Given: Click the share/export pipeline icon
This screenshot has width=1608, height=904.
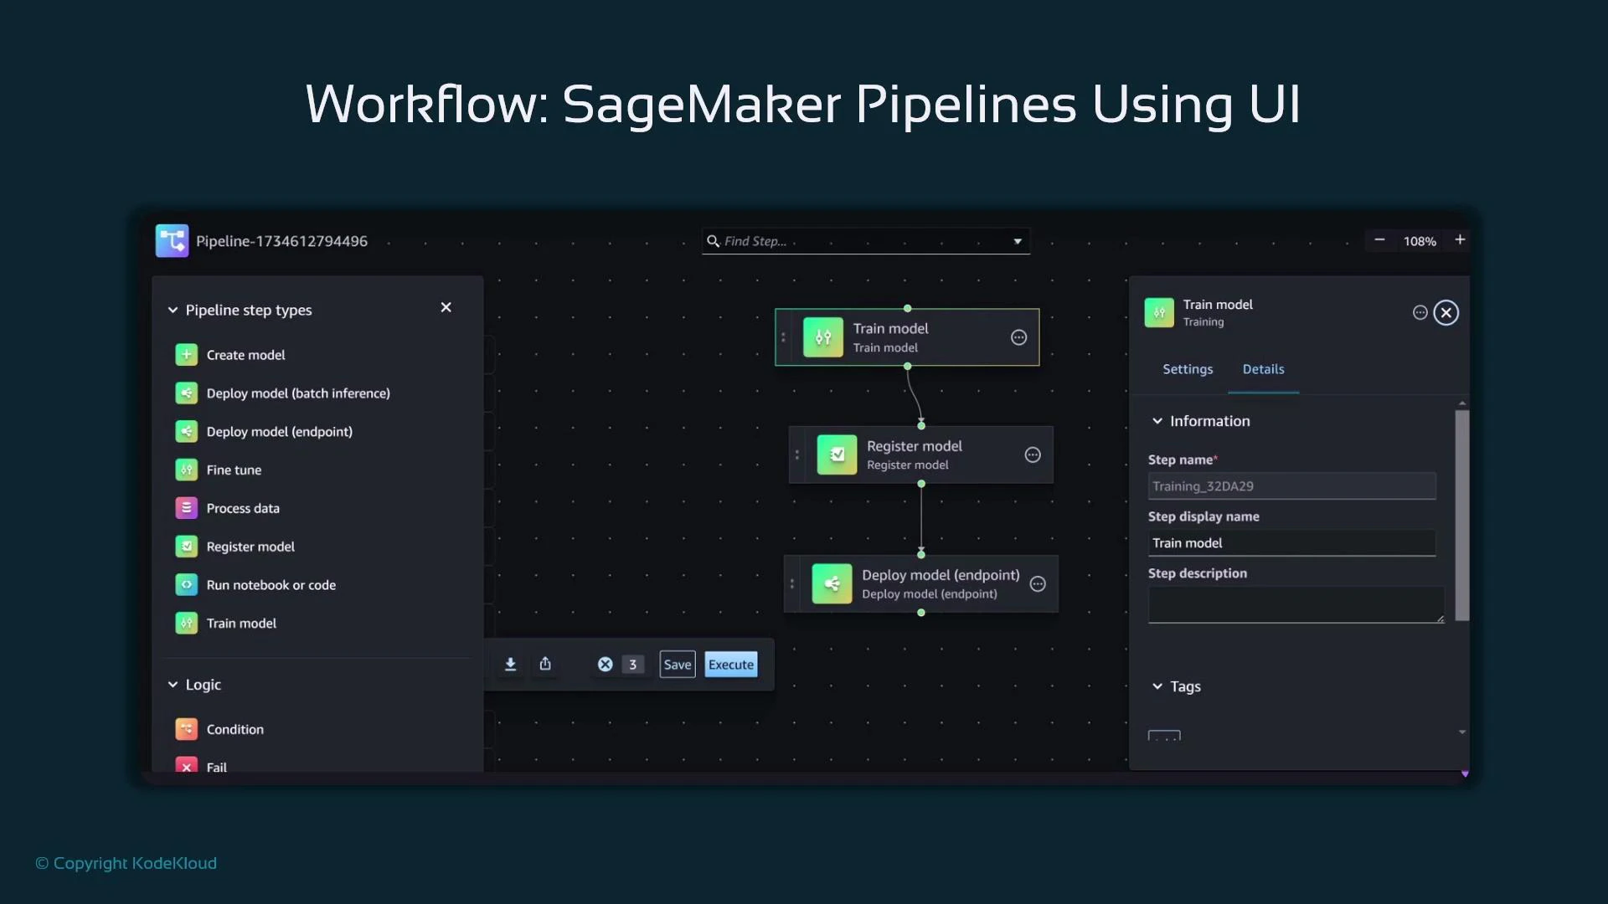Looking at the screenshot, I should tap(545, 664).
